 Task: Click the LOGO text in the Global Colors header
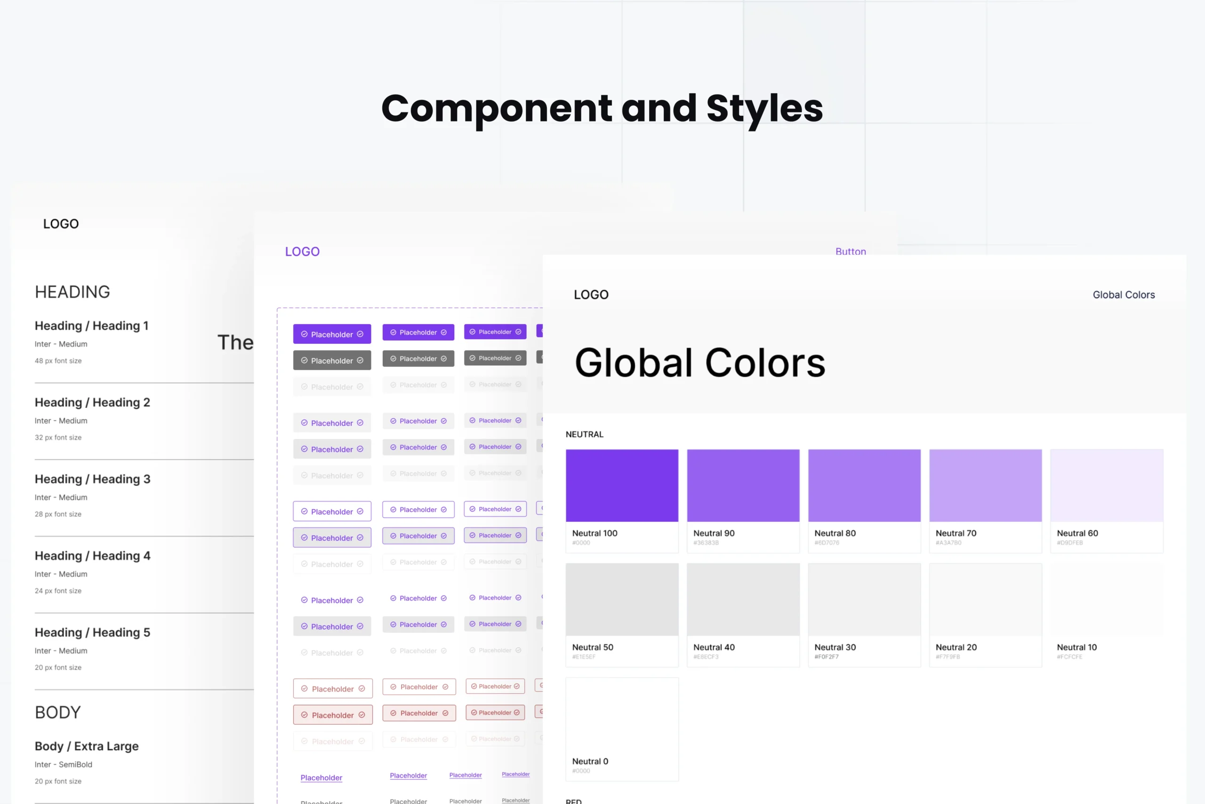pos(591,294)
